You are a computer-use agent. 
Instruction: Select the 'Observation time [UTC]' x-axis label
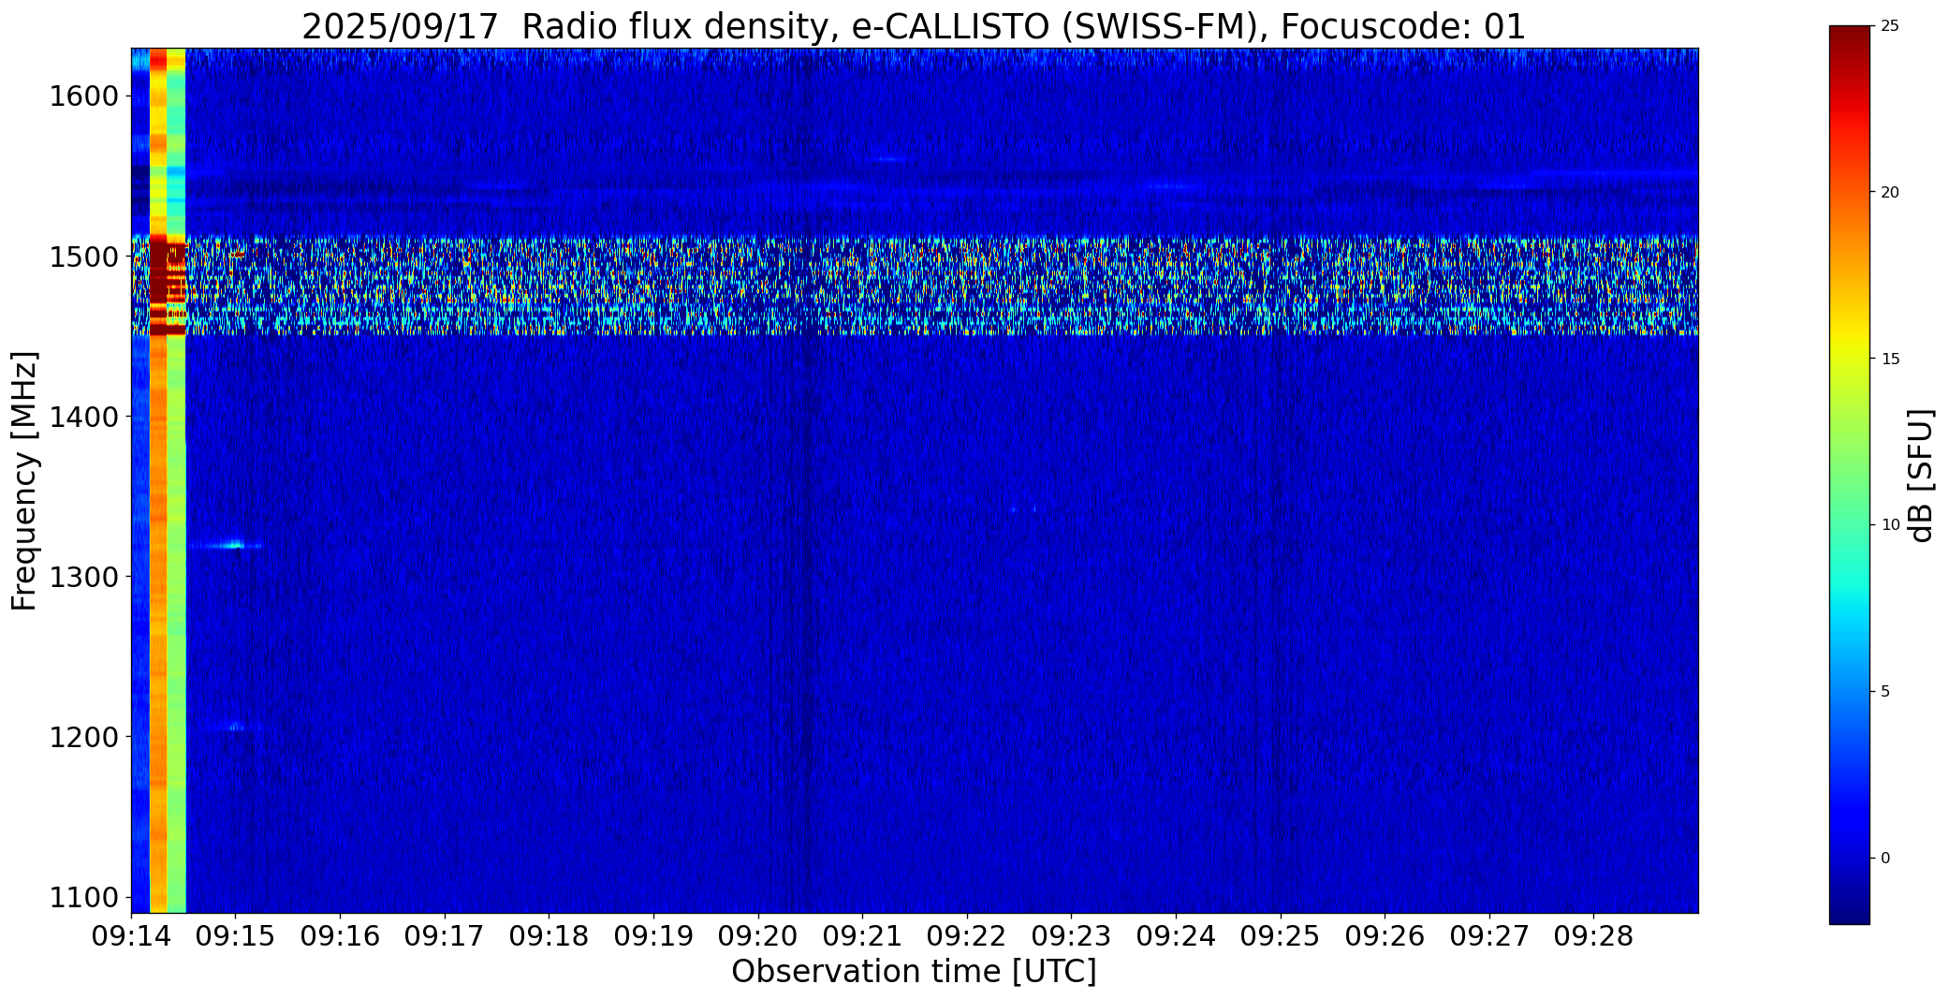click(914, 972)
